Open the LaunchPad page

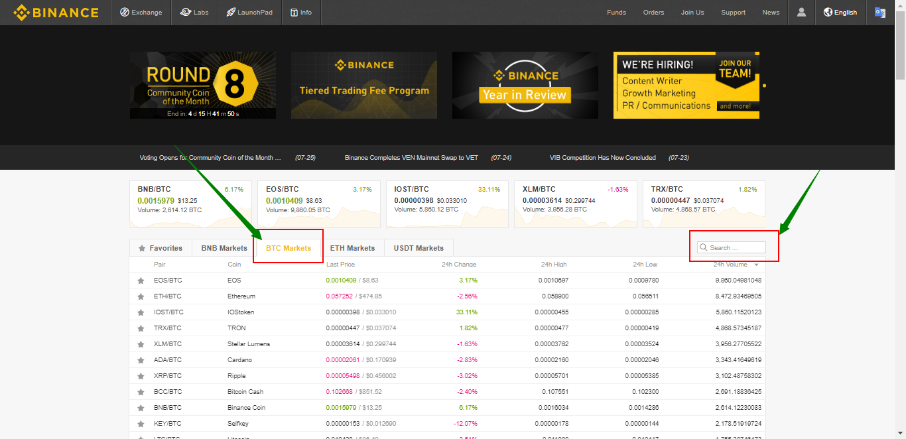(x=249, y=12)
